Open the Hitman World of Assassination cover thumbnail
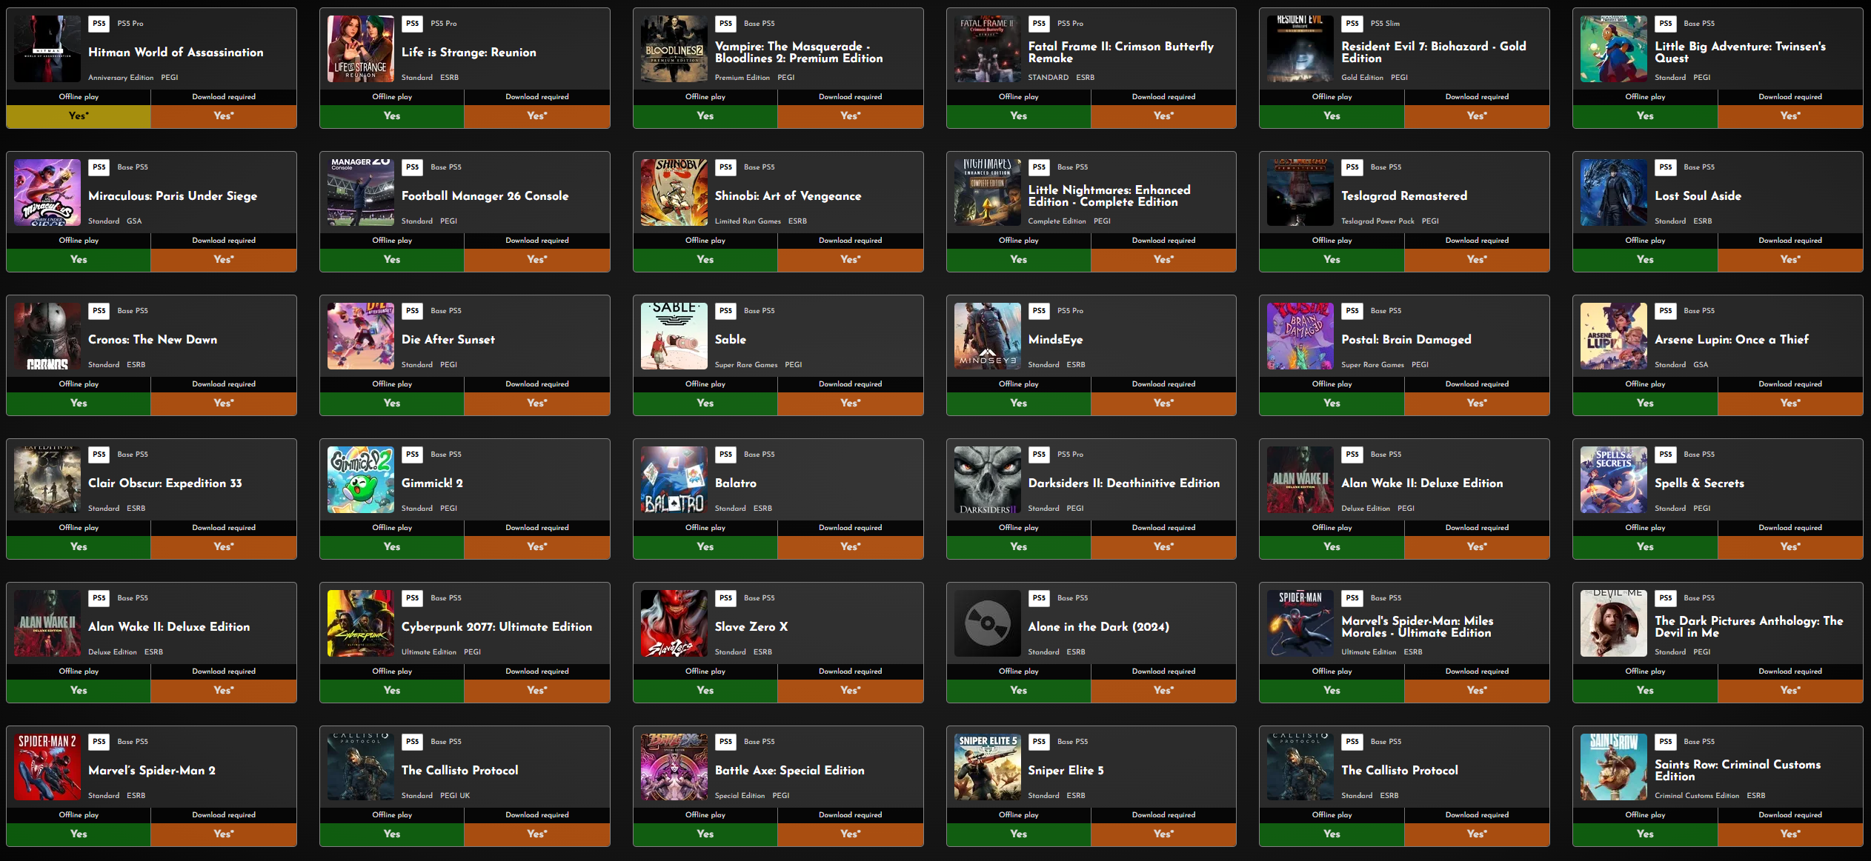Viewport: 1871px width, 861px height. (x=47, y=49)
